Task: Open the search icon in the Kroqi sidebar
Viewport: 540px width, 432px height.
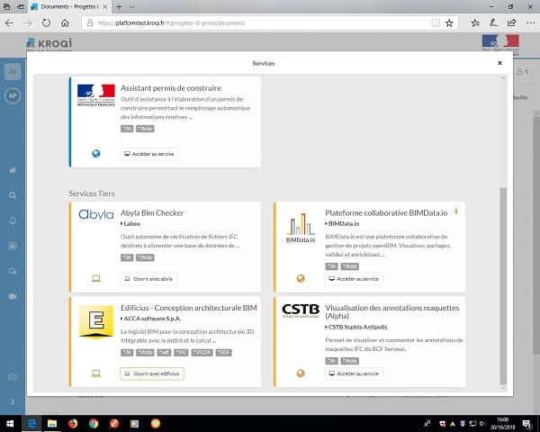Action: [x=13, y=195]
